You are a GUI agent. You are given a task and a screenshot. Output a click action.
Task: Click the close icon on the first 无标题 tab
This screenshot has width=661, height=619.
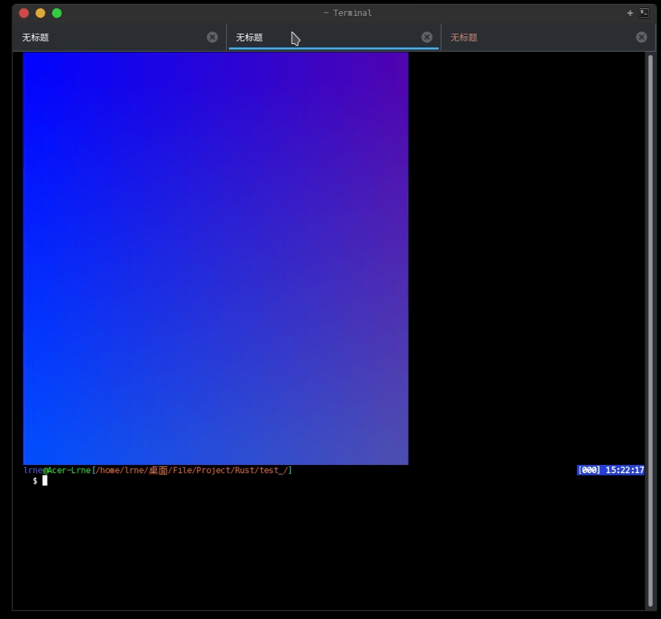212,37
